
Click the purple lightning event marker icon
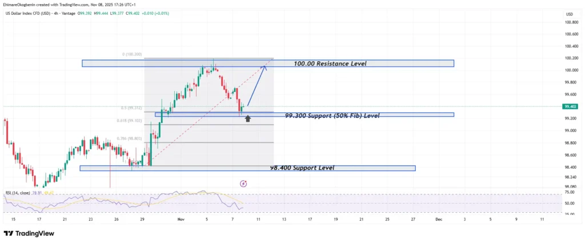(243, 184)
